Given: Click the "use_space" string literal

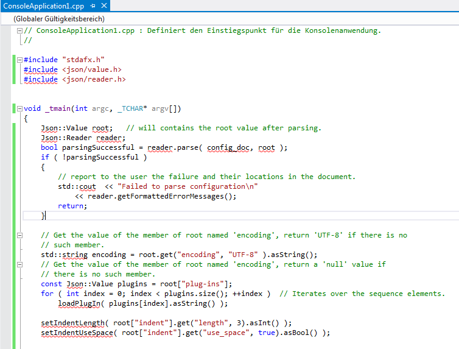Looking at the screenshot, I should [226, 333].
